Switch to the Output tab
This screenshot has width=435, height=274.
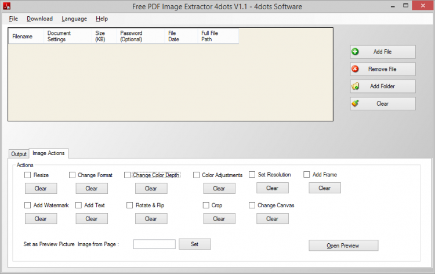click(x=19, y=154)
